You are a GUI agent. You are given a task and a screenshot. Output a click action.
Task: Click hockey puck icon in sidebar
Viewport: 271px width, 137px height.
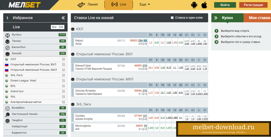pyautogui.click(x=7, y=54)
